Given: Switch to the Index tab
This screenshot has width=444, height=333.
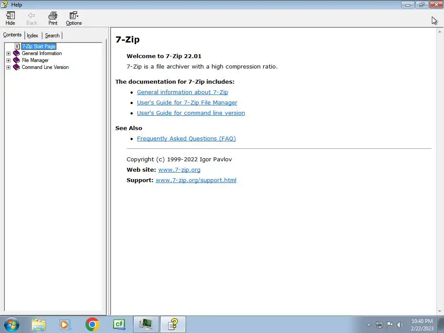Looking at the screenshot, I should coord(33,36).
